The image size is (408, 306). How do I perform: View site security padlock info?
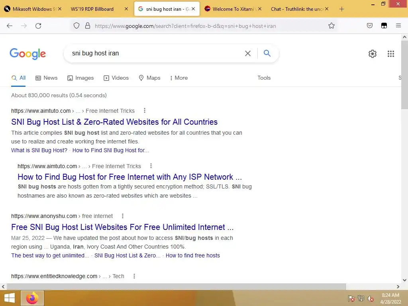pyautogui.click(x=88, y=26)
